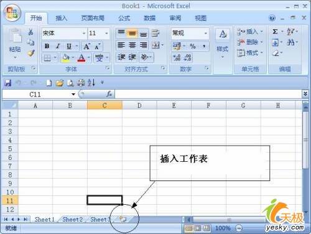Apply comma style format
Viewport: 311px width, 234px height.
[x=204, y=46]
